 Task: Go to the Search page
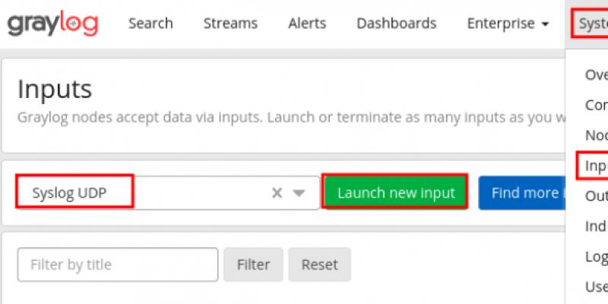pos(150,24)
